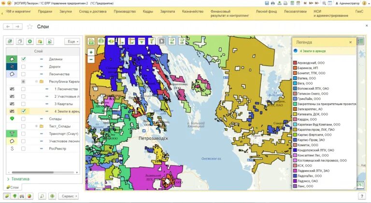Click the funnel filter map tool

[151, 41]
